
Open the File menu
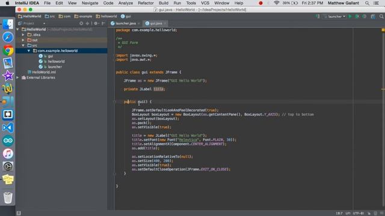point(47,3)
